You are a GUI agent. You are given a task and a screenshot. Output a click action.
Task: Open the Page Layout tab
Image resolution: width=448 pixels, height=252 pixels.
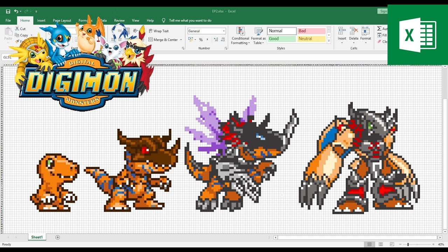click(x=62, y=21)
